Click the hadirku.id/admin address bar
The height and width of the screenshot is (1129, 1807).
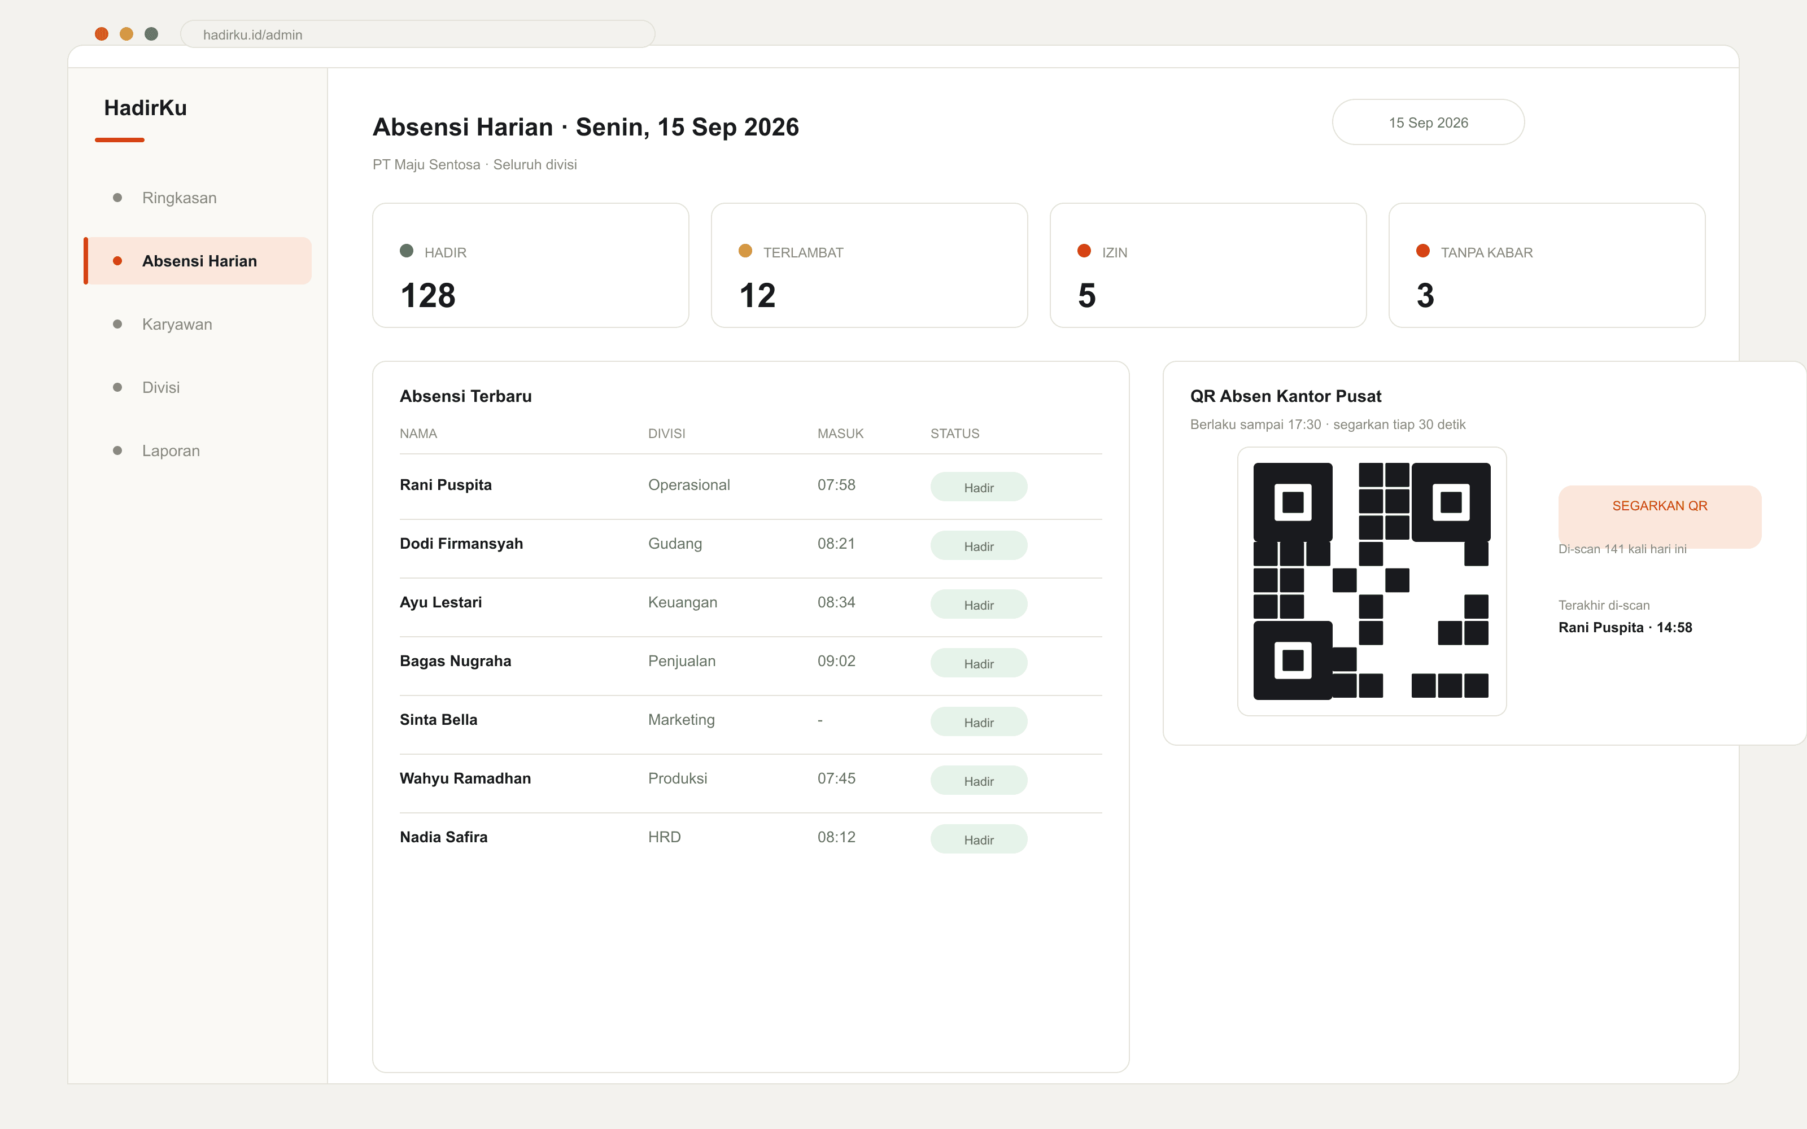(x=417, y=34)
